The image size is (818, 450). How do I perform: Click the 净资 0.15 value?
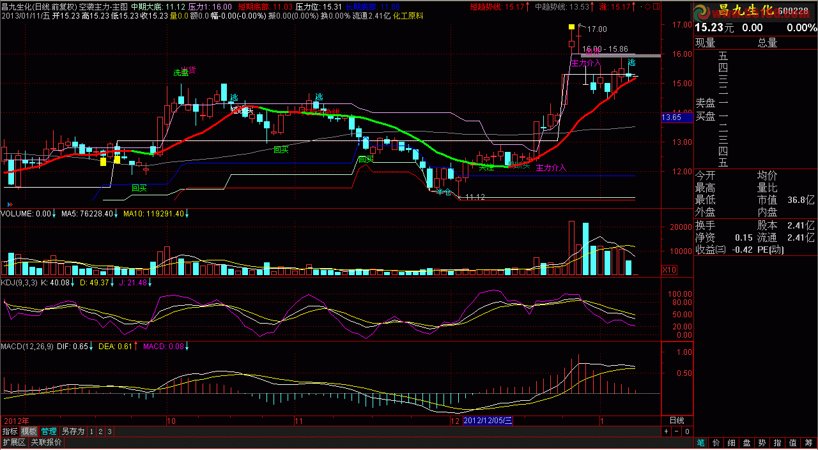point(725,237)
